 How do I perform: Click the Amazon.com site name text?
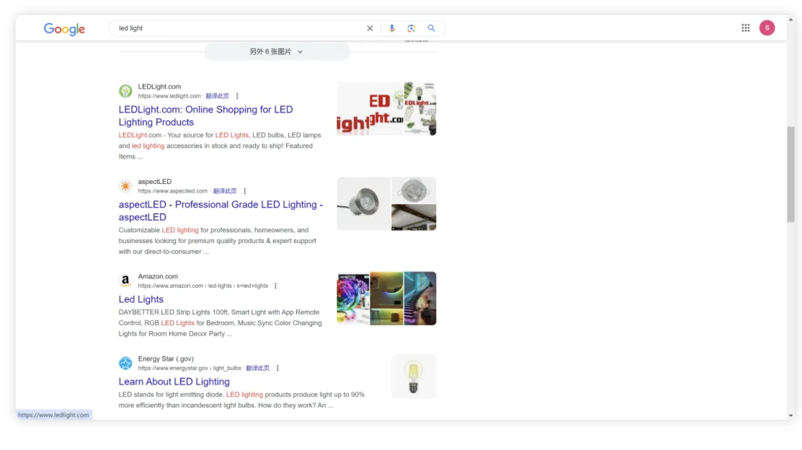click(x=158, y=276)
